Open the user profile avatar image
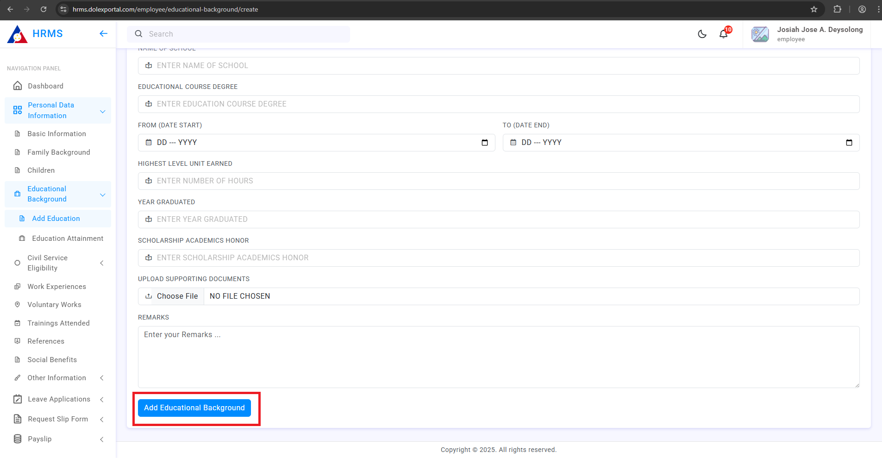Image resolution: width=882 pixels, height=458 pixels. click(x=760, y=34)
